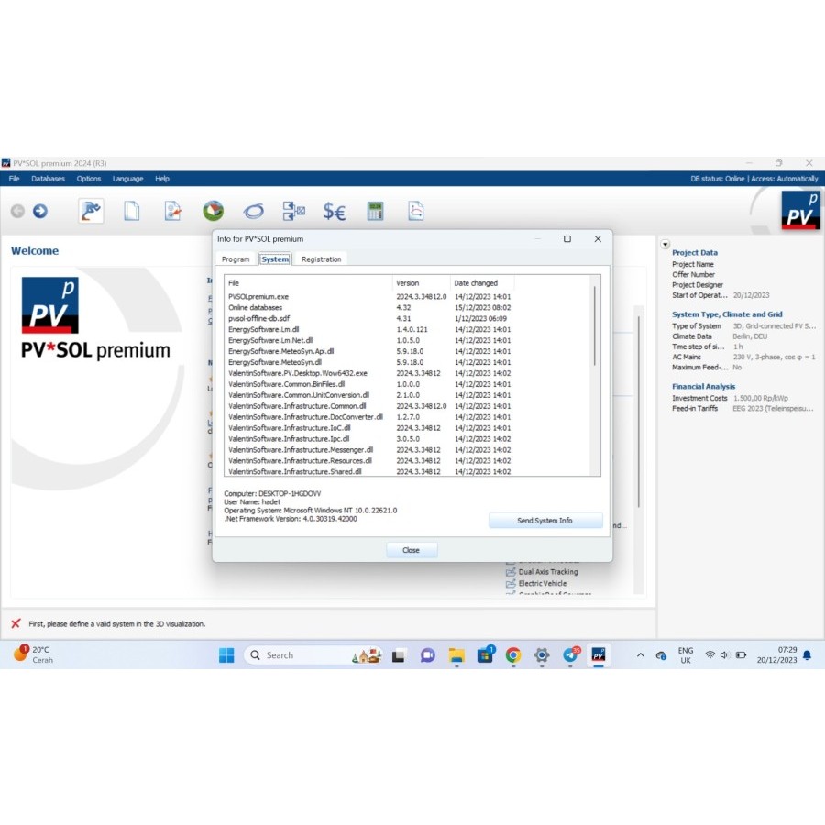The width and height of the screenshot is (825, 825).
Task: Switch to the Registration tab
Action: (x=322, y=259)
